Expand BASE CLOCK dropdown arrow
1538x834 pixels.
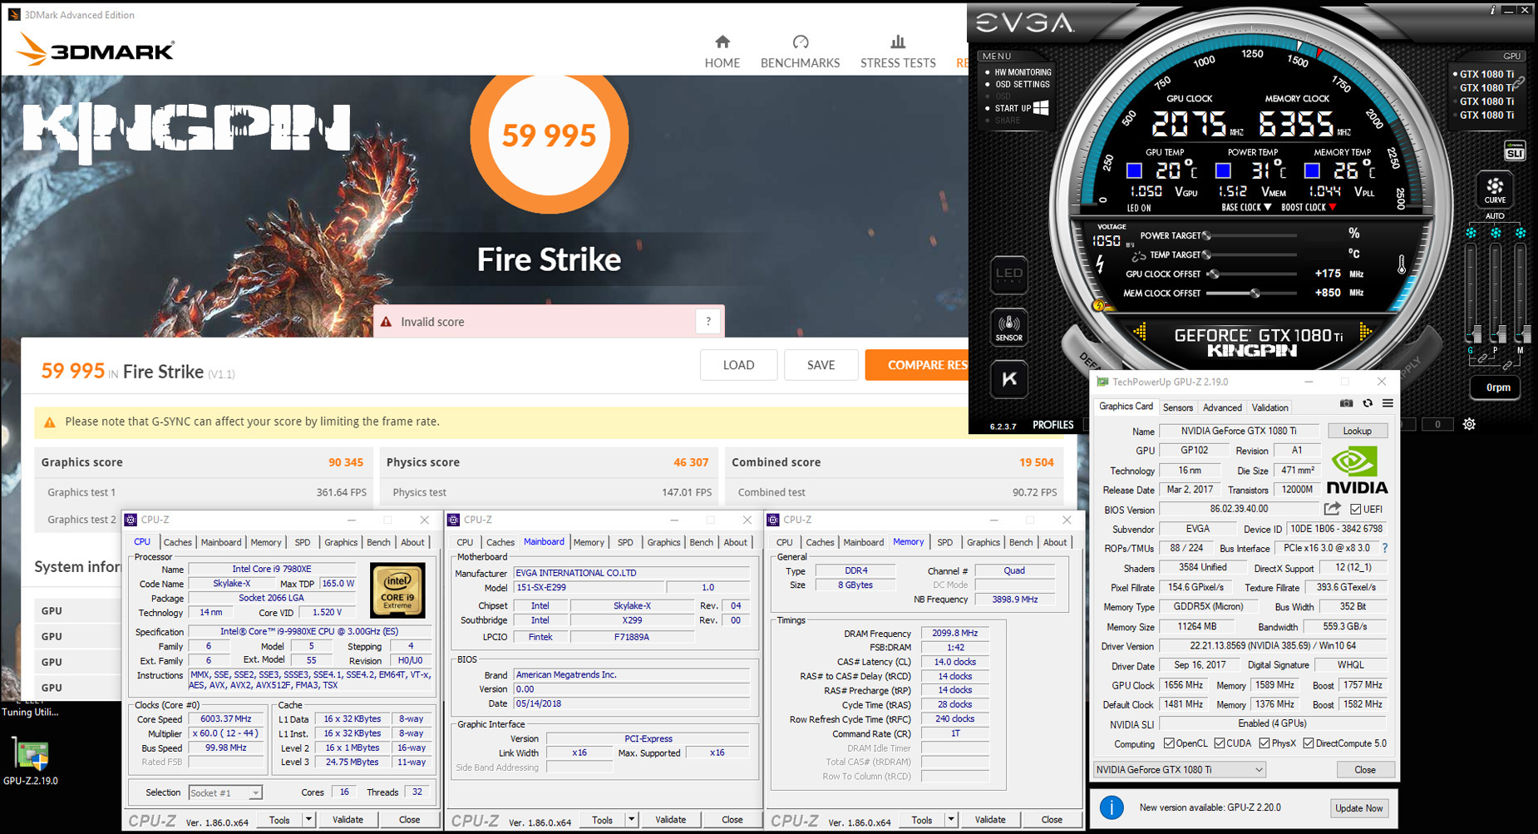(x=1267, y=207)
